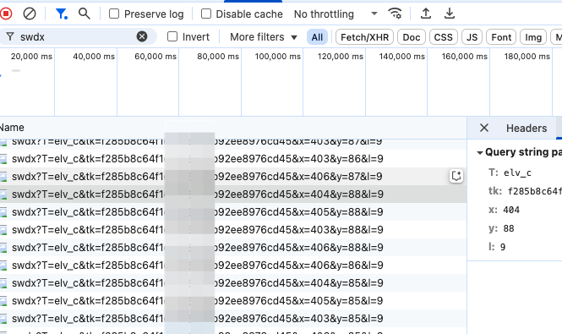Select request row x=403&y=85&l=9
This screenshot has width=562, height=334.
click(x=233, y=318)
